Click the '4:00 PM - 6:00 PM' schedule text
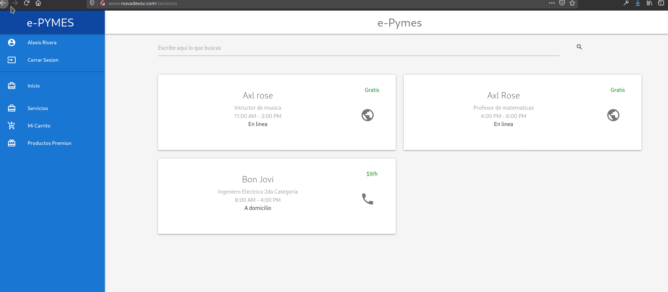This screenshot has height=292, width=668. [x=503, y=116]
